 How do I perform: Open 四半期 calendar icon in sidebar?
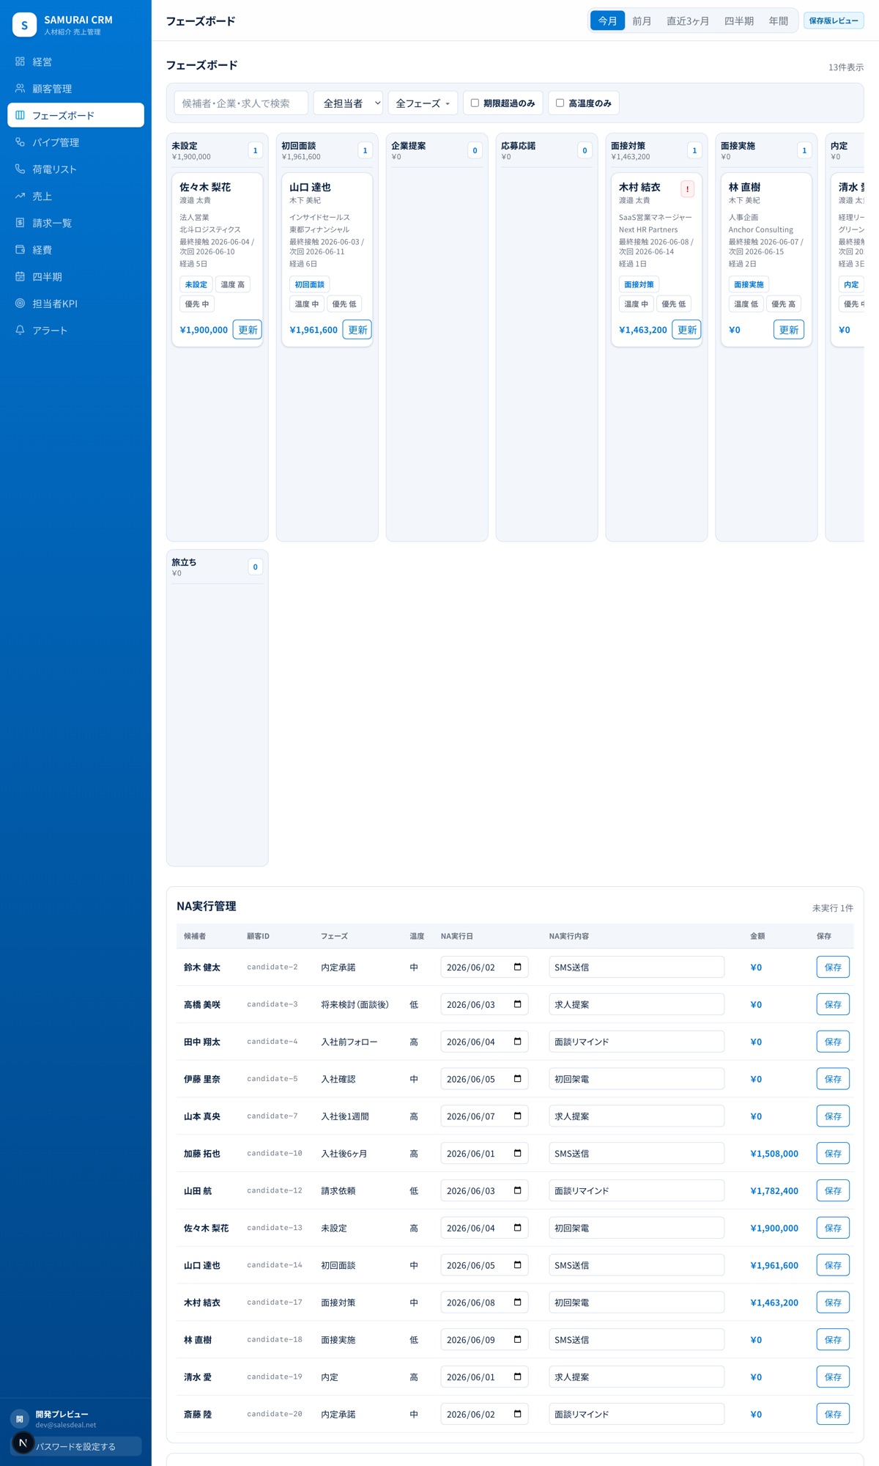tap(20, 276)
